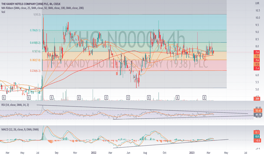The image size is (264, 156).
Task: Click the Fibonacci 0.236(6.3) level label
Action: pos(35,71)
